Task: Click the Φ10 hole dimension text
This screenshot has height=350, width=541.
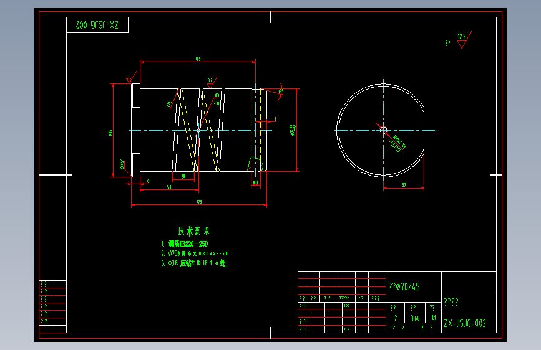Action: [256, 182]
